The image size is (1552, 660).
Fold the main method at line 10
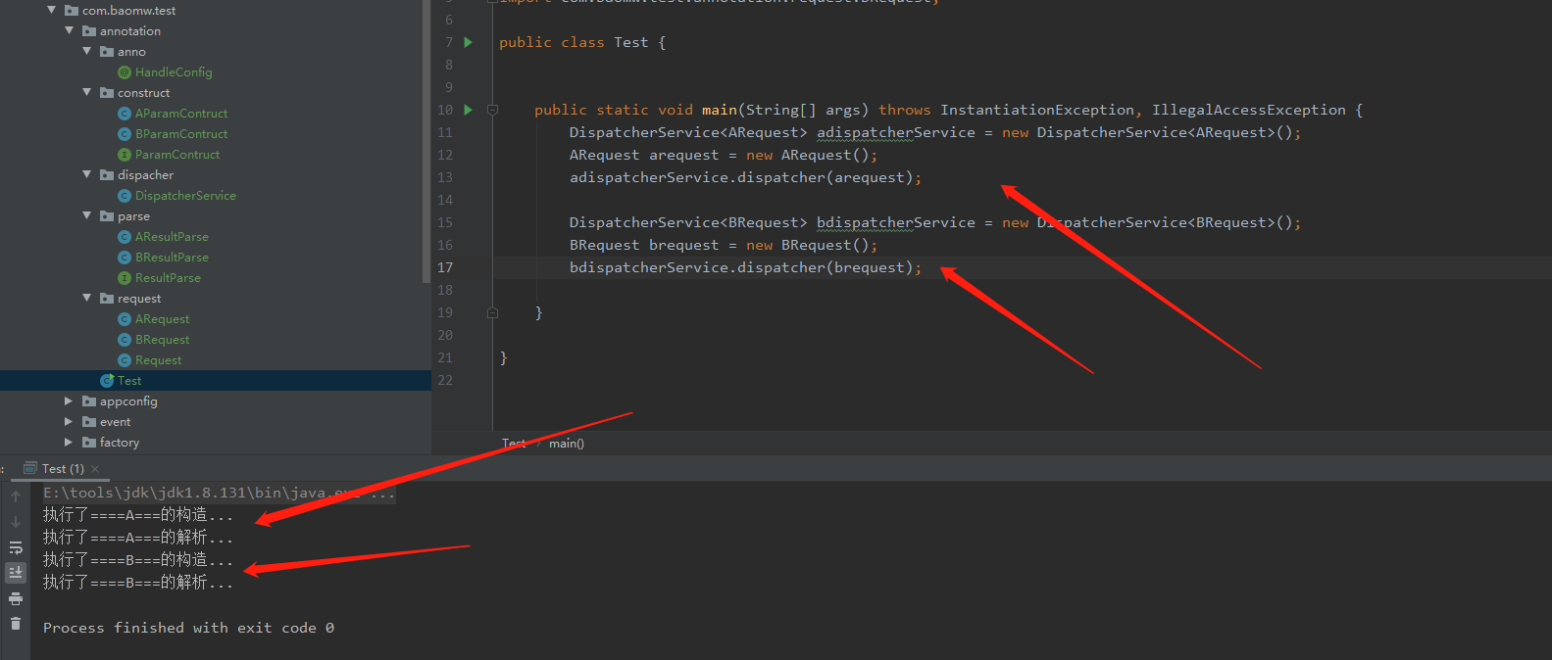493,110
